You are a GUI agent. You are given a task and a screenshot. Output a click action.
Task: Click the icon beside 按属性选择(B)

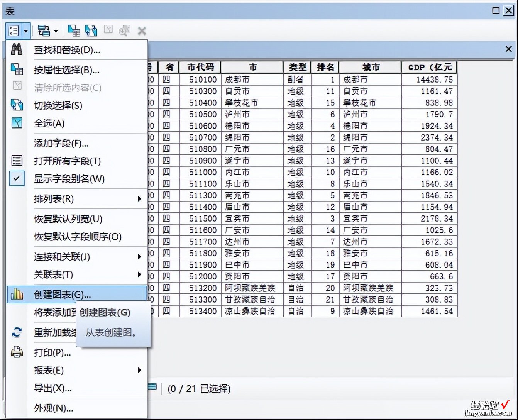[17, 69]
